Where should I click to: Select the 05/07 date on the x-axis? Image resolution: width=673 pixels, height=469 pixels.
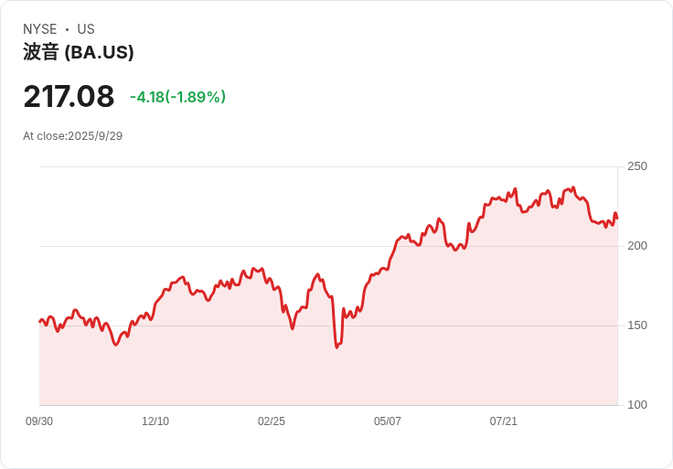click(388, 421)
